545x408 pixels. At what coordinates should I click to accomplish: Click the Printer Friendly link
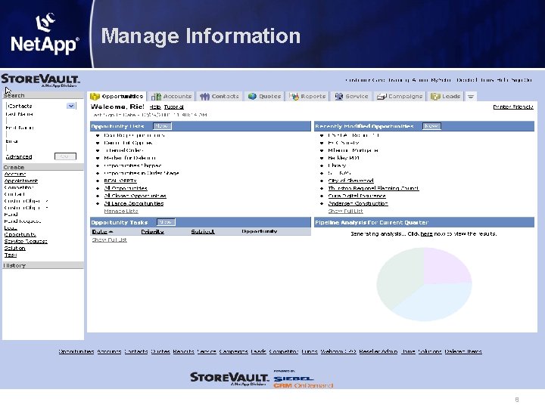(x=513, y=107)
